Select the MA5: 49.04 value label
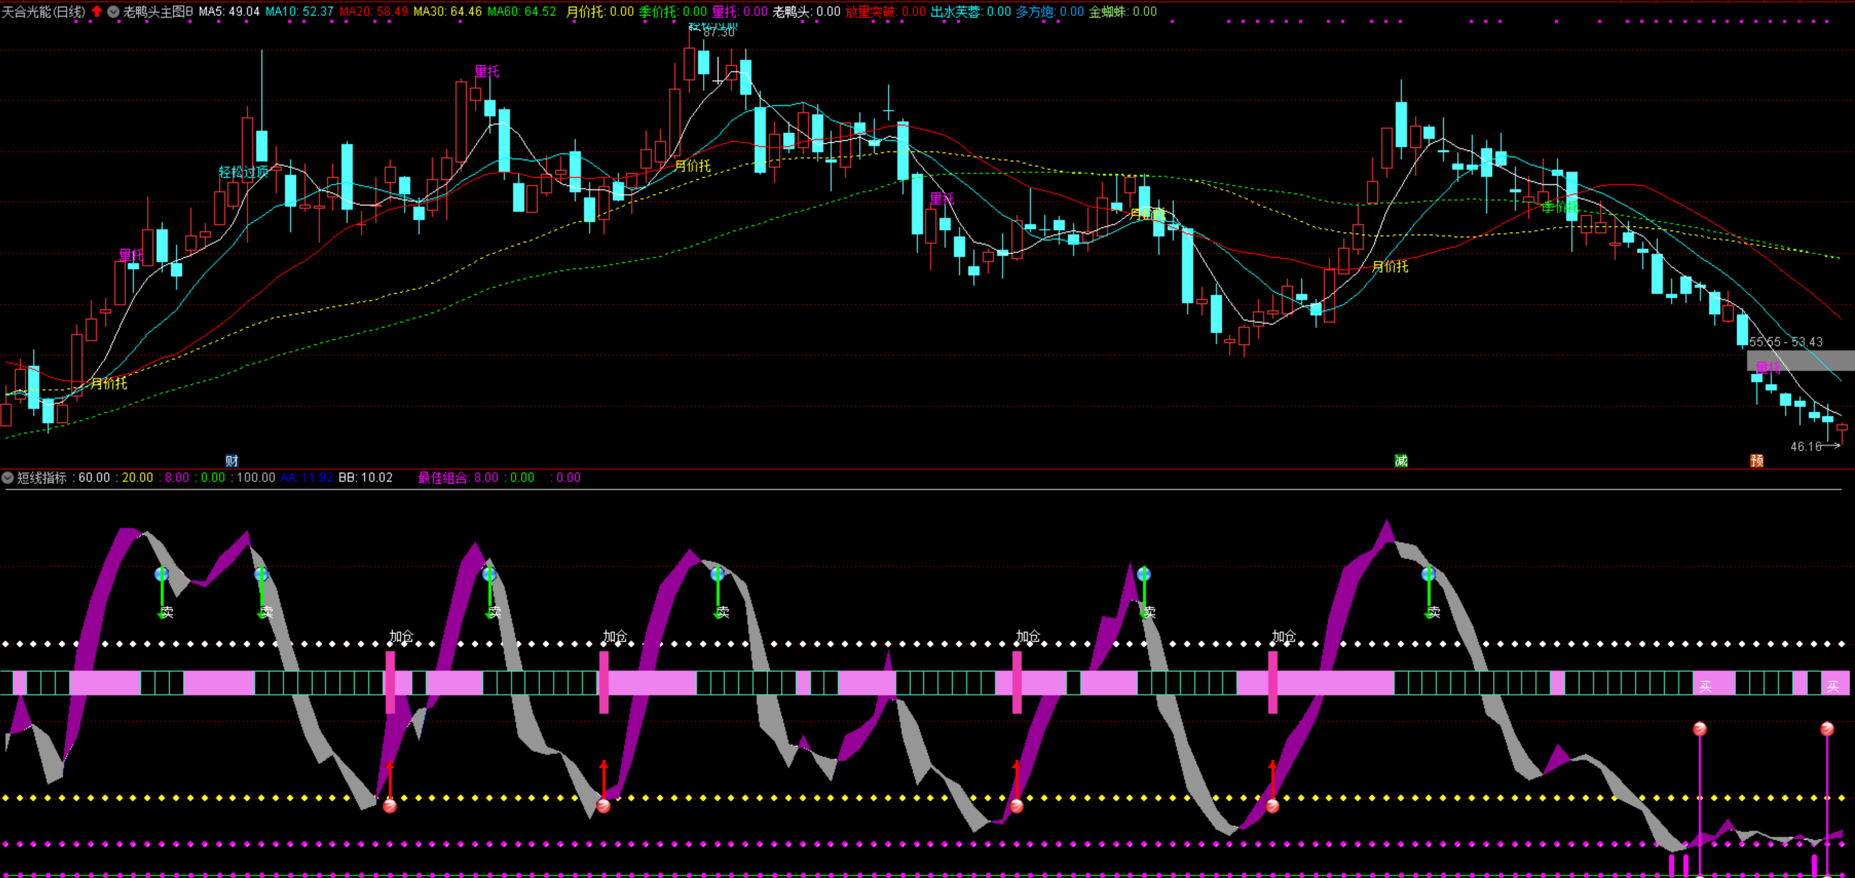Image resolution: width=1855 pixels, height=878 pixels. 229,12
